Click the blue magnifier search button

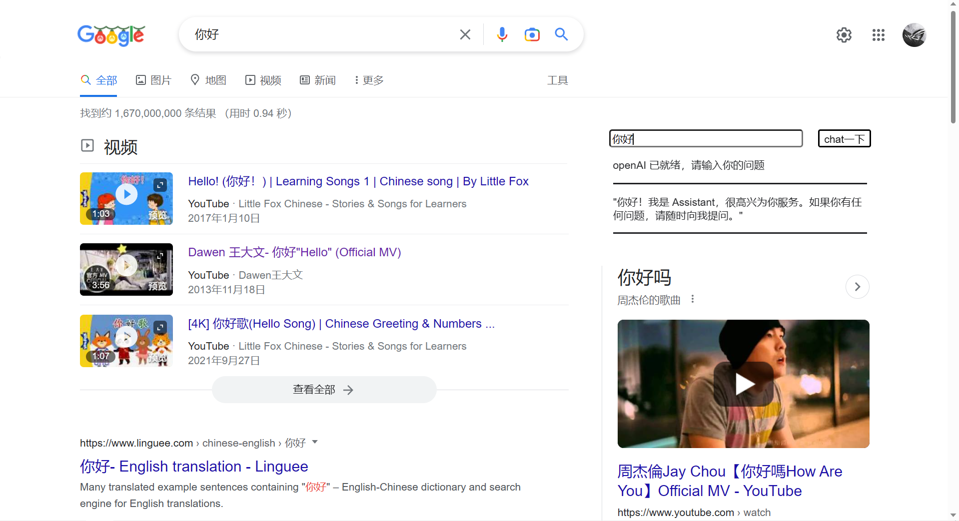click(x=561, y=34)
